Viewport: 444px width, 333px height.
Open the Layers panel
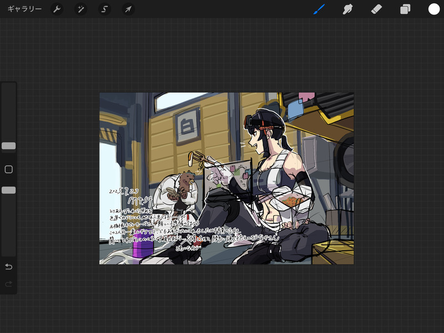(405, 9)
